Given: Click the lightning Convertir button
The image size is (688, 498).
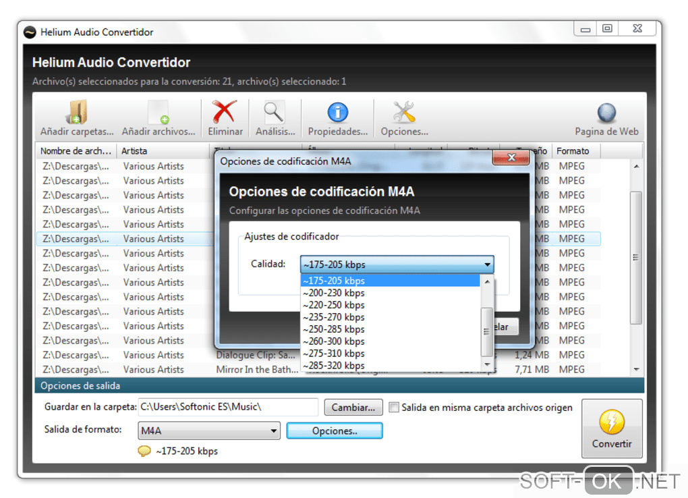Looking at the screenshot, I should 612,428.
